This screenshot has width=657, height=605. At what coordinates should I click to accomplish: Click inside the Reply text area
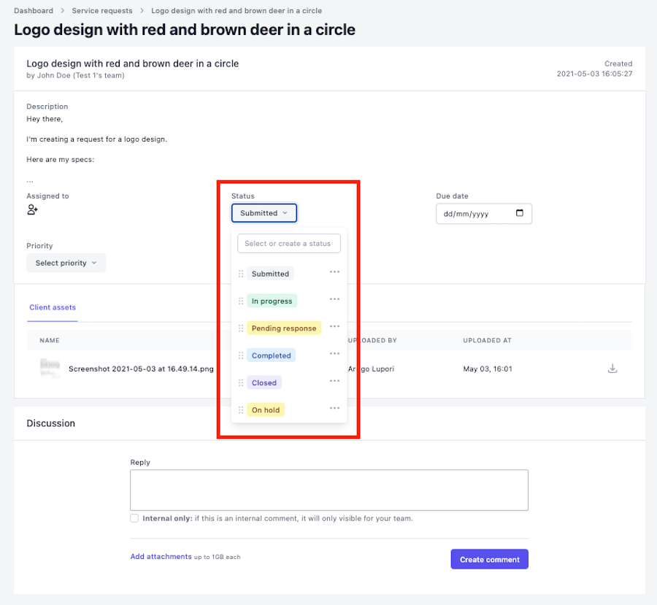pos(328,489)
